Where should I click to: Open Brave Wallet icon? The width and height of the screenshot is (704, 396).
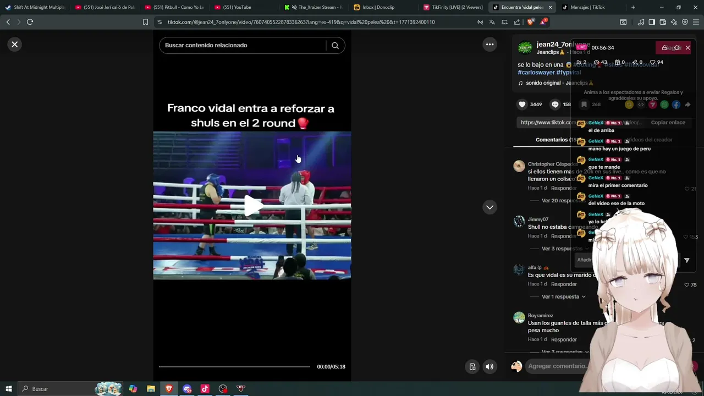(x=663, y=22)
